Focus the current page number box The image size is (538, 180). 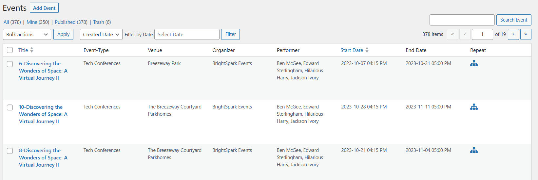pos(482,34)
